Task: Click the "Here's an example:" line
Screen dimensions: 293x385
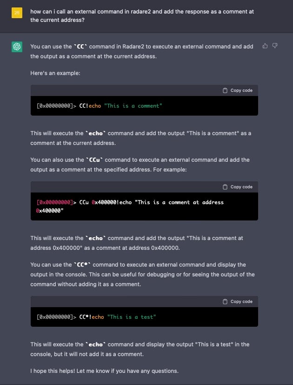Action: click(x=55, y=73)
